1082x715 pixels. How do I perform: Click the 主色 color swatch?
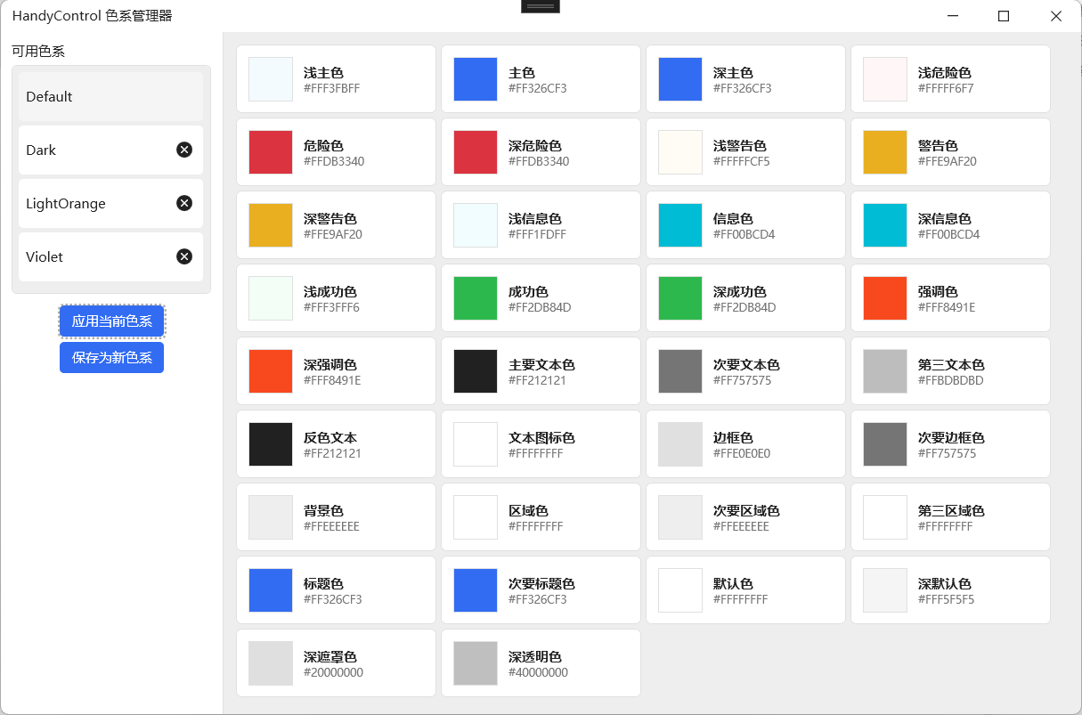coord(475,78)
